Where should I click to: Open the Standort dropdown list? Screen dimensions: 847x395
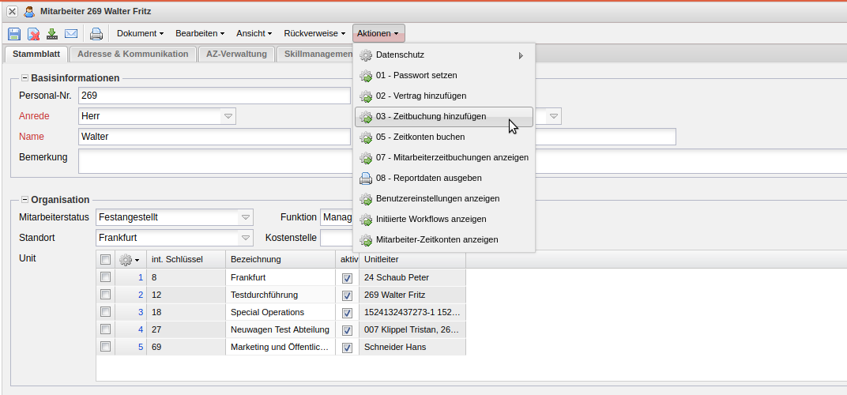pyautogui.click(x=246, y=238)
